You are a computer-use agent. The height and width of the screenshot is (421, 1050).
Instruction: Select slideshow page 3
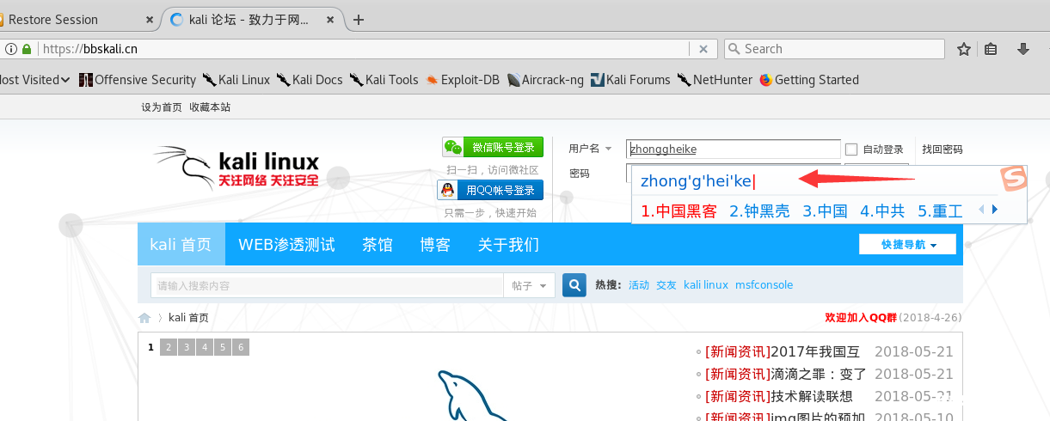click(187, 347)
